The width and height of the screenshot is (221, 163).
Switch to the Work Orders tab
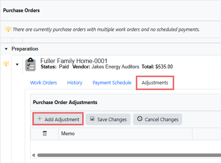pos(43,82)
